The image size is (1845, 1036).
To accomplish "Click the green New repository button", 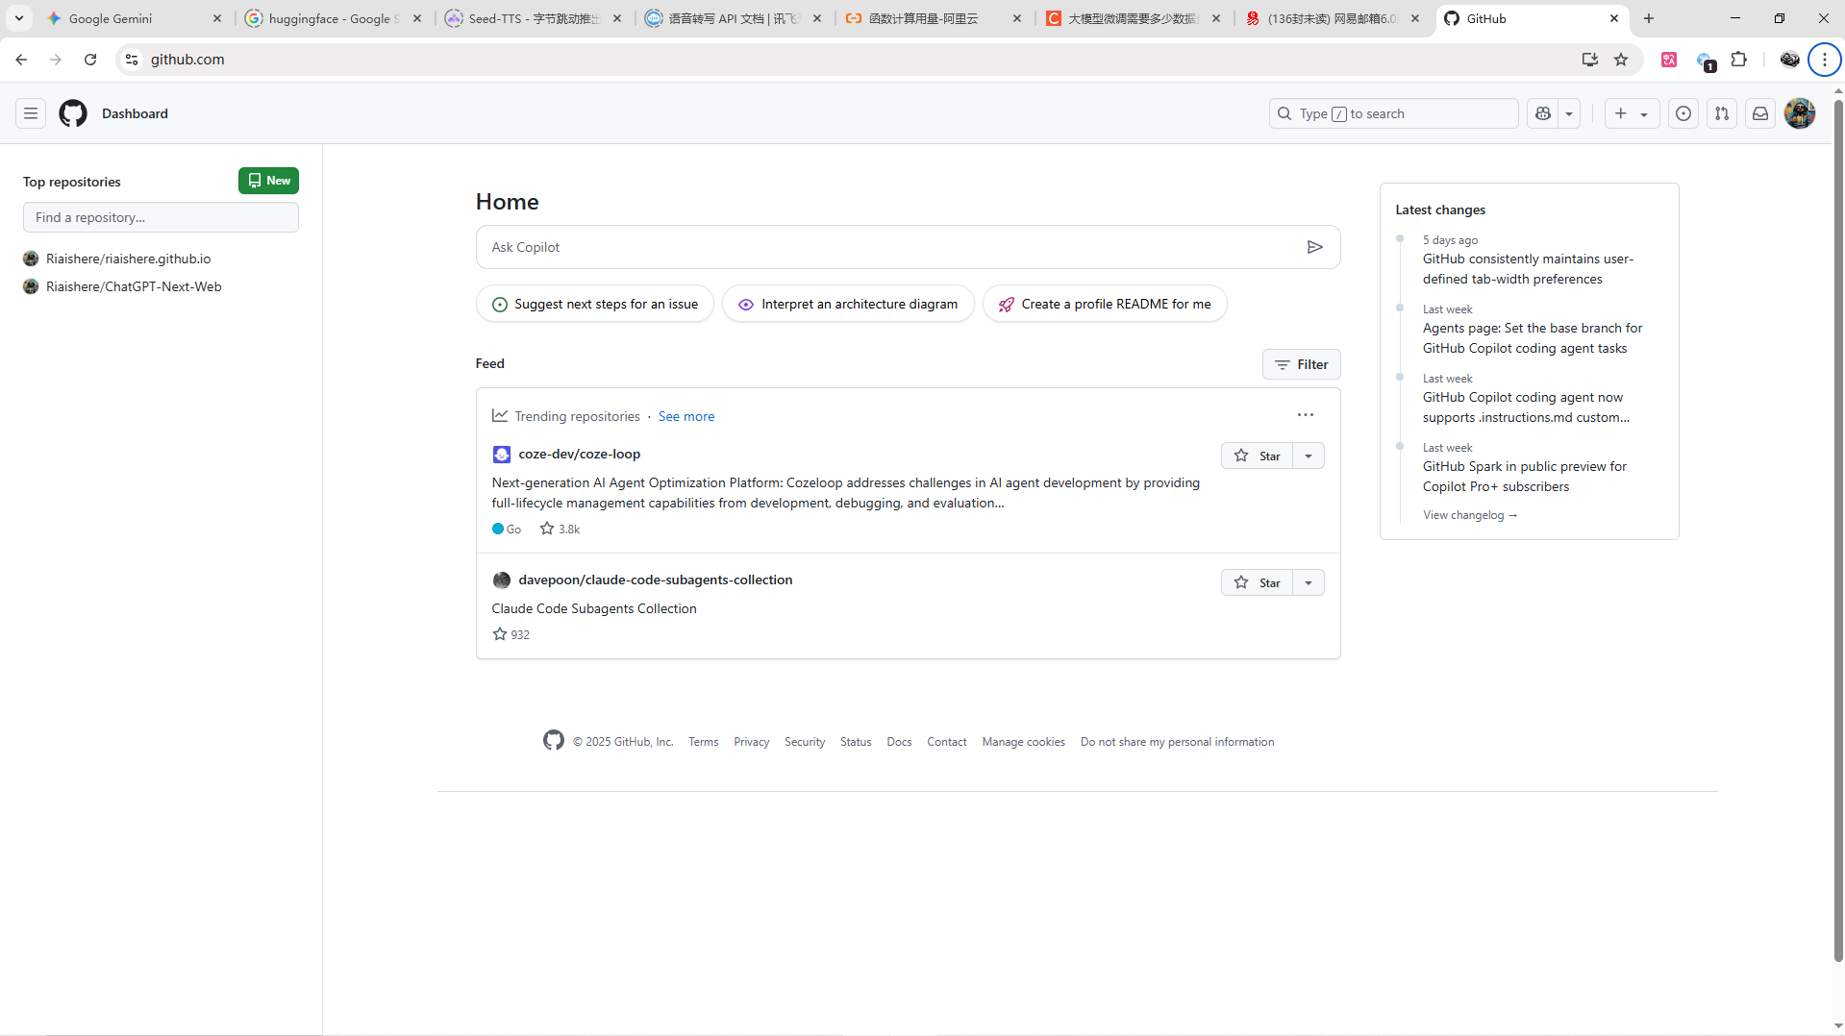I will (x=268, y=181).
